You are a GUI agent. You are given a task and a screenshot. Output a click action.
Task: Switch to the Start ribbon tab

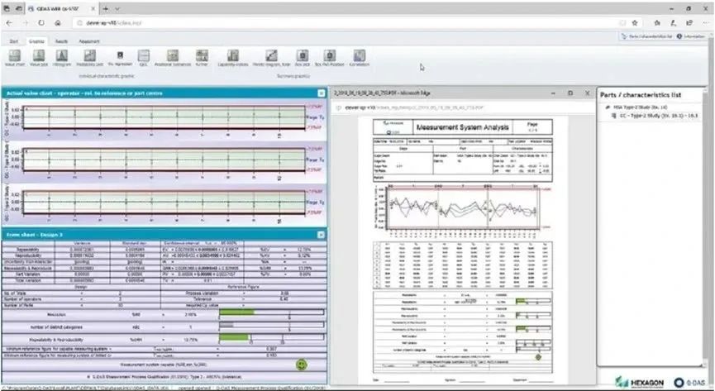14,39
